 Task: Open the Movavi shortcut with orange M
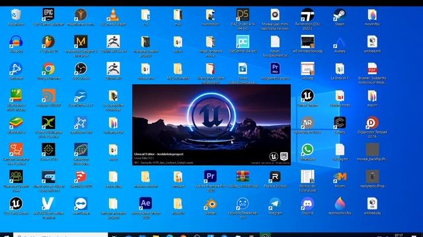[340, 176]
